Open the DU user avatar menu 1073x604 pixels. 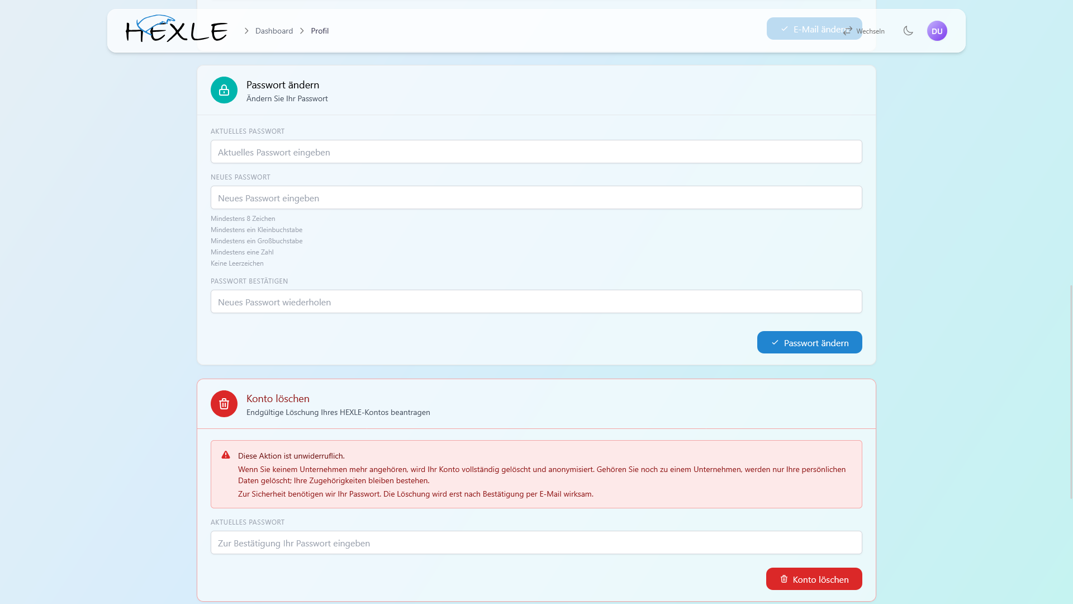click(937, 31)
